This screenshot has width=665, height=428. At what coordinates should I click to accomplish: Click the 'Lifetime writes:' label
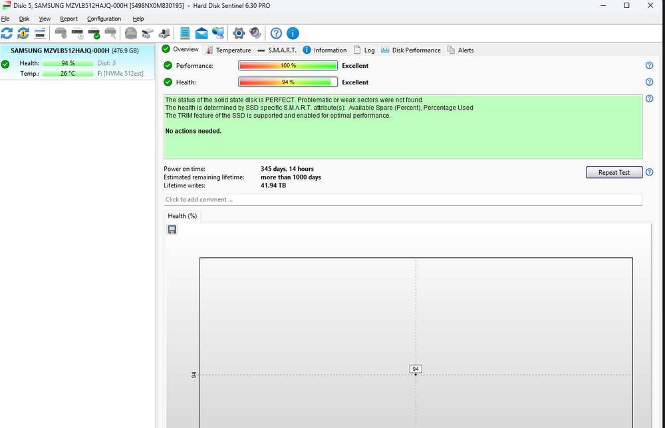point(184,185)
